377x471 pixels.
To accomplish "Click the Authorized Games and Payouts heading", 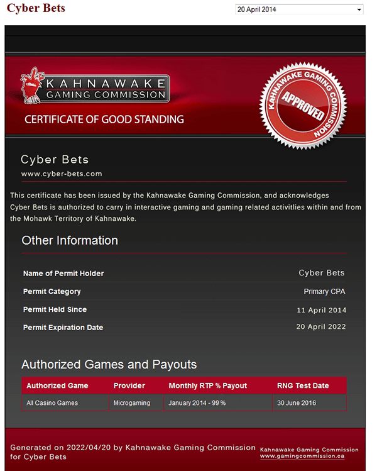I will (109, 364).
